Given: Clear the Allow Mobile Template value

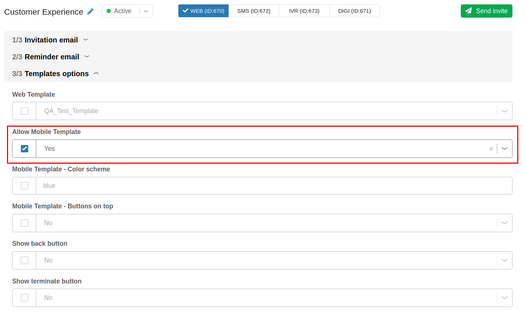Looking at the screenshot, I should pyautogui.click(x=491, y=149).
